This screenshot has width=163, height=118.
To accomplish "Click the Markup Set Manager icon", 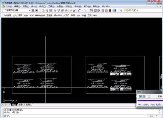I will 106,10.
